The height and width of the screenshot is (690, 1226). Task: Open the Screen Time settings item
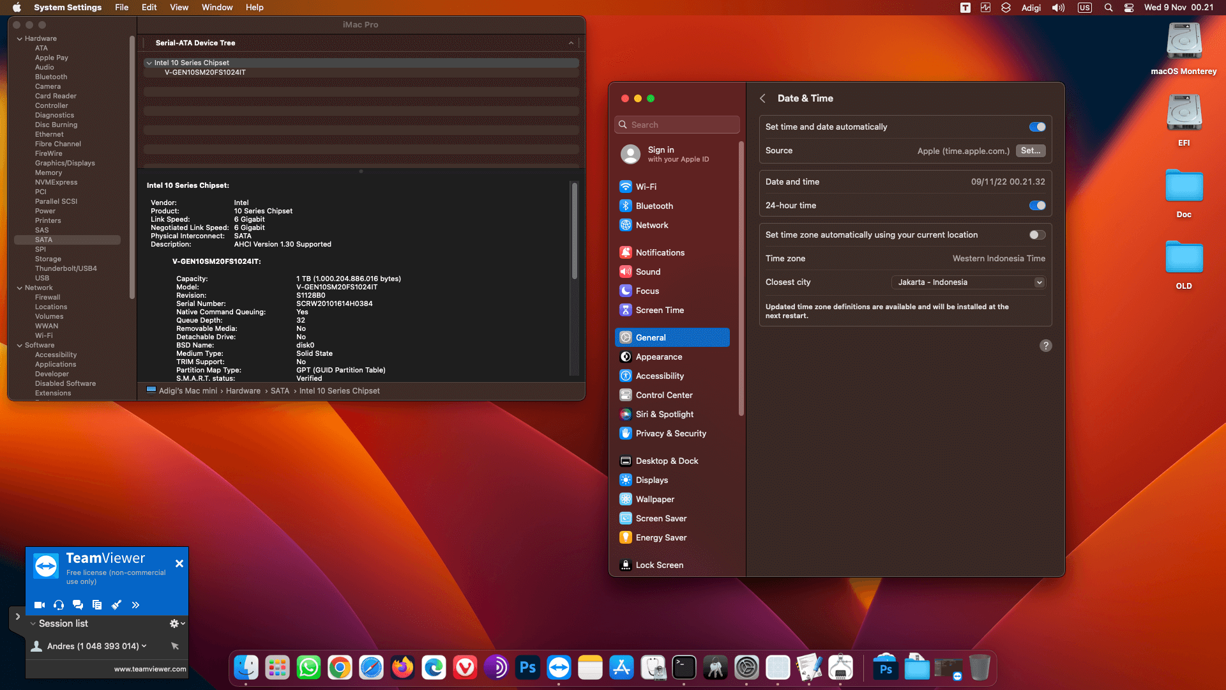coord(659,310)
